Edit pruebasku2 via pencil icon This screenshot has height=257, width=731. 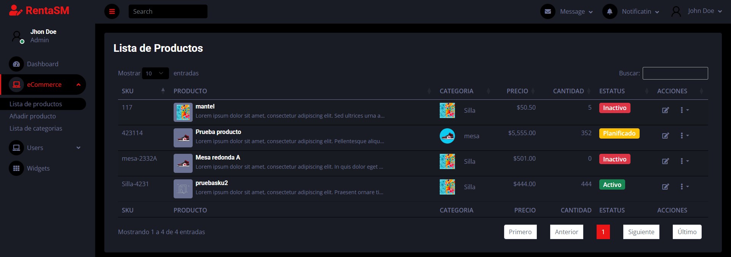[x=666, y=187]
